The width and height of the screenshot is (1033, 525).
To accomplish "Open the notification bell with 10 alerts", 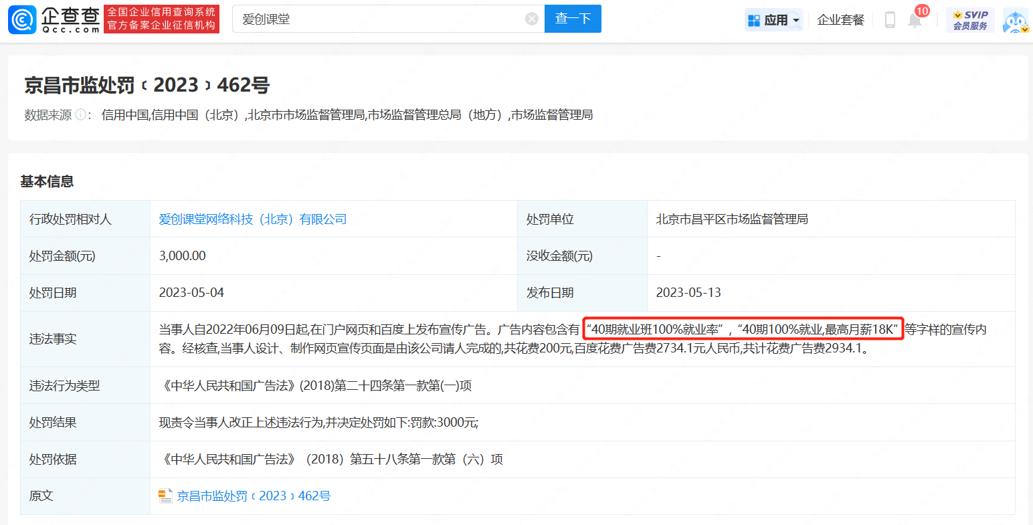I will pyautogui.click(x=915, y=20).
